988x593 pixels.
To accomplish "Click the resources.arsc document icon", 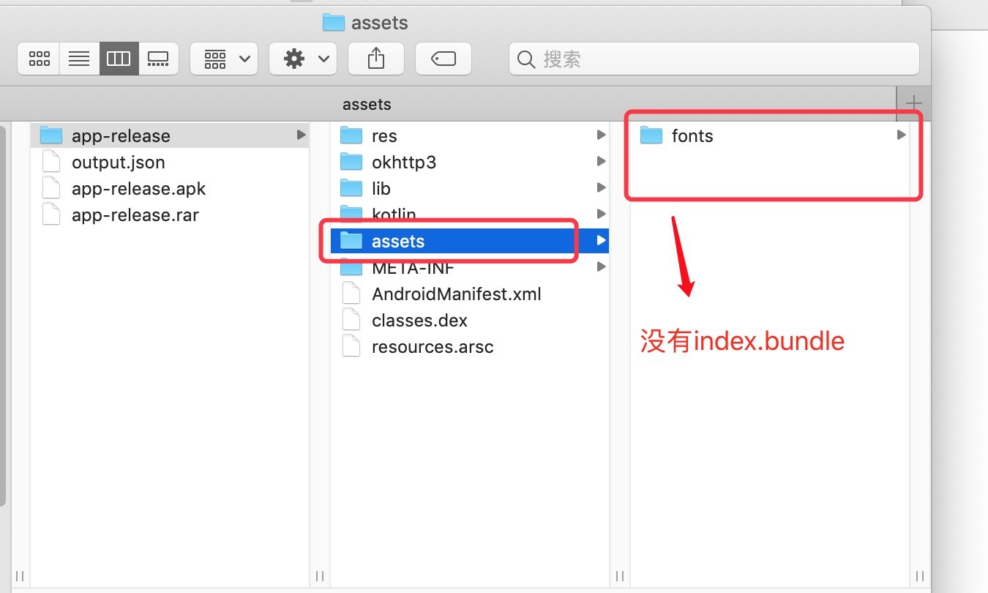I will click(x=351, y=346).
